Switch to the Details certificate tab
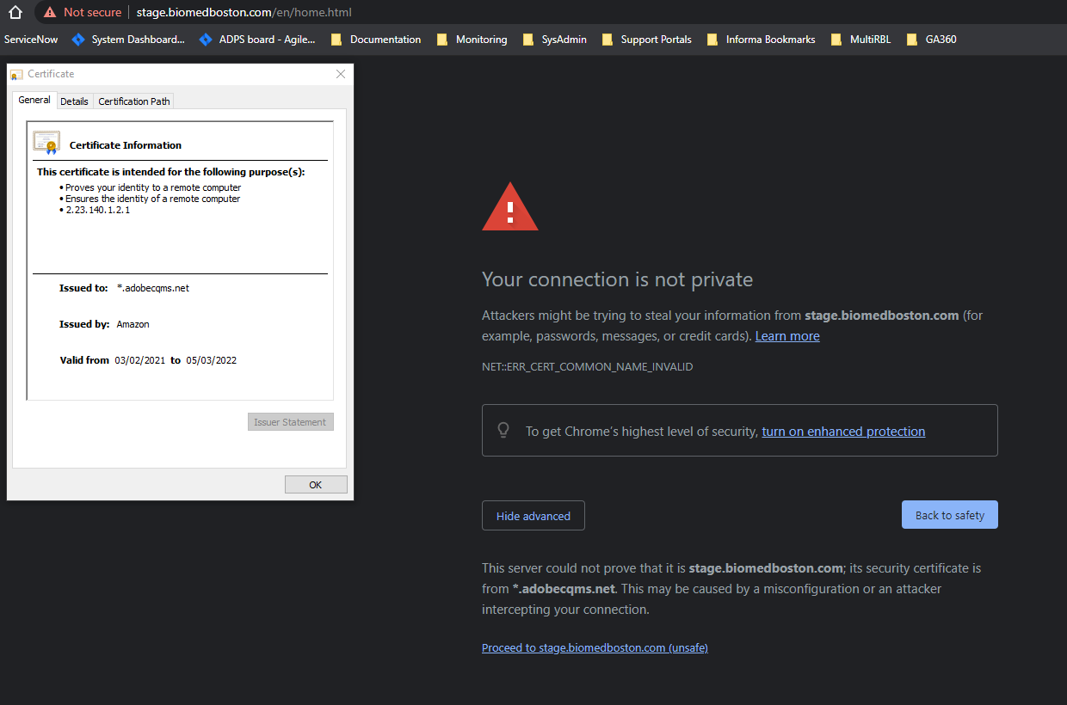This screenshot has height=705, width=1067. click(x=74, y=101)
